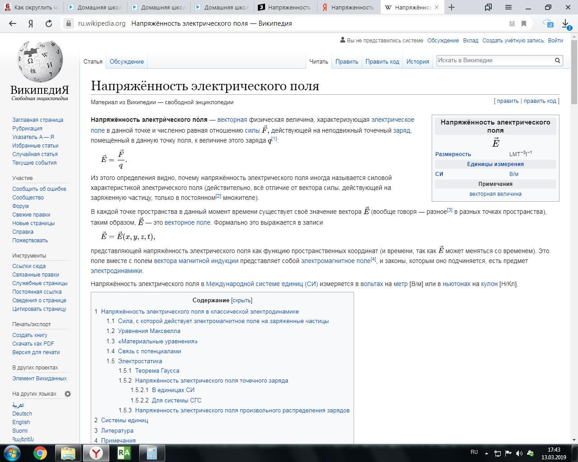Open Случайная статья sidebar link
Screen dimensions: 578x462
pos(35,154)
